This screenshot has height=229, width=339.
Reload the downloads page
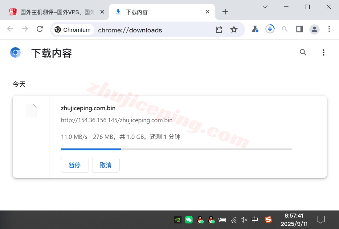pyautogui.click(x=40, y=29)
